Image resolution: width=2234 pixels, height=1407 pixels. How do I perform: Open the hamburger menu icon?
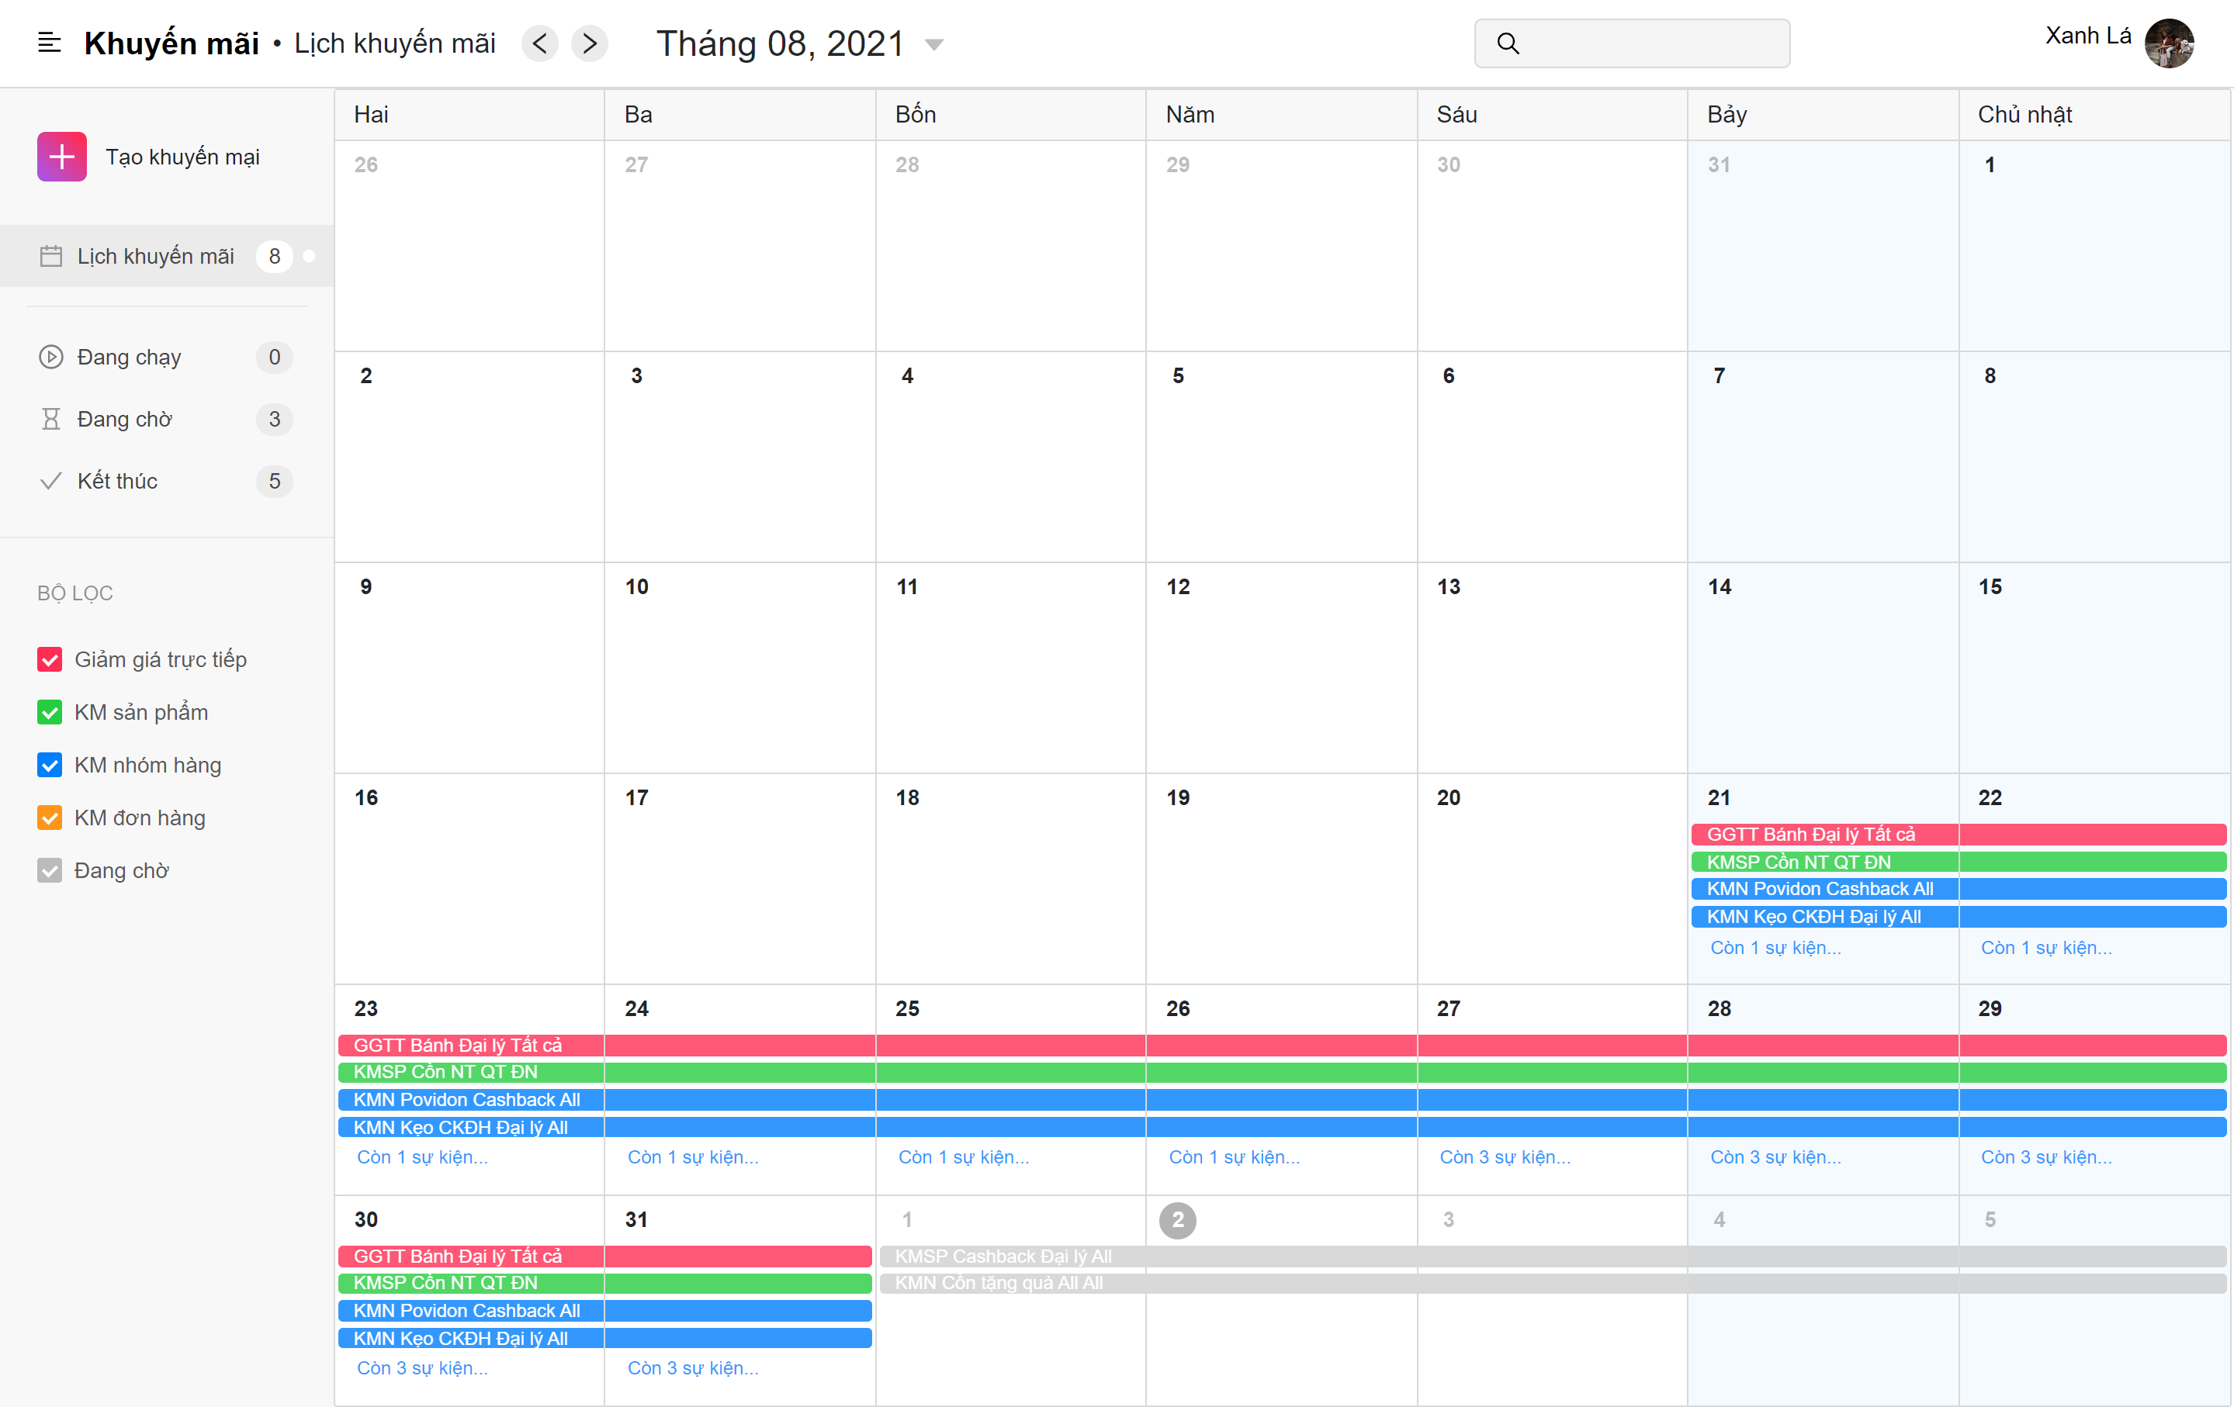49,43
